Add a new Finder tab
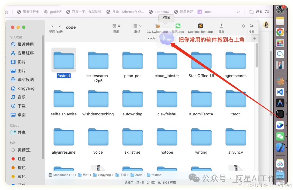 pyautogui.click(x=254, y=39)
